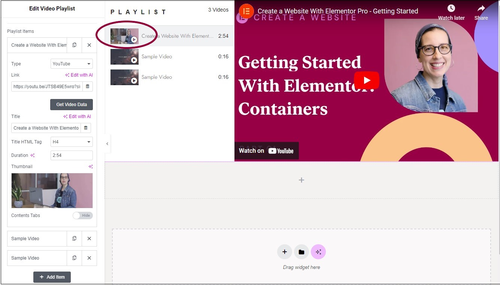The width and height of the screenshot is (500, 285).
Task: Select the second playlist video thumbnail
Action: click(124, 57)
